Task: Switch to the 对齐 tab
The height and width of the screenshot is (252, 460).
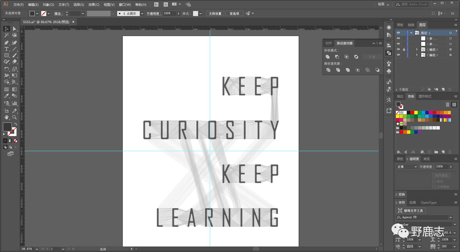Action: pyautogui.click(x=328, y=43)
